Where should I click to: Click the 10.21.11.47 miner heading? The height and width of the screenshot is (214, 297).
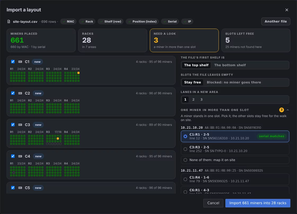[x=192, y=171]
